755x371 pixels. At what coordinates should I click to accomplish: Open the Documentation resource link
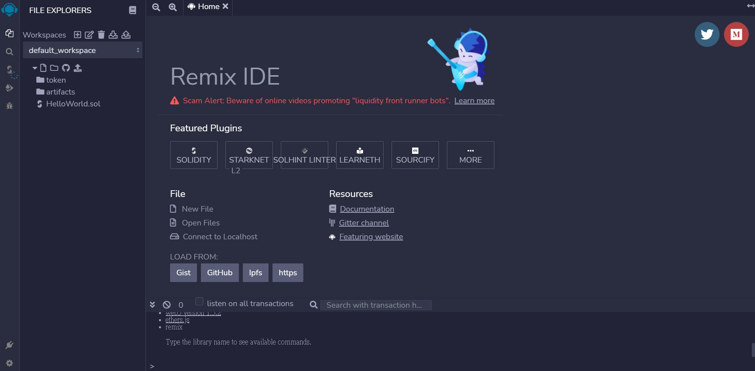pyautogui.click(x=367, y=209)
